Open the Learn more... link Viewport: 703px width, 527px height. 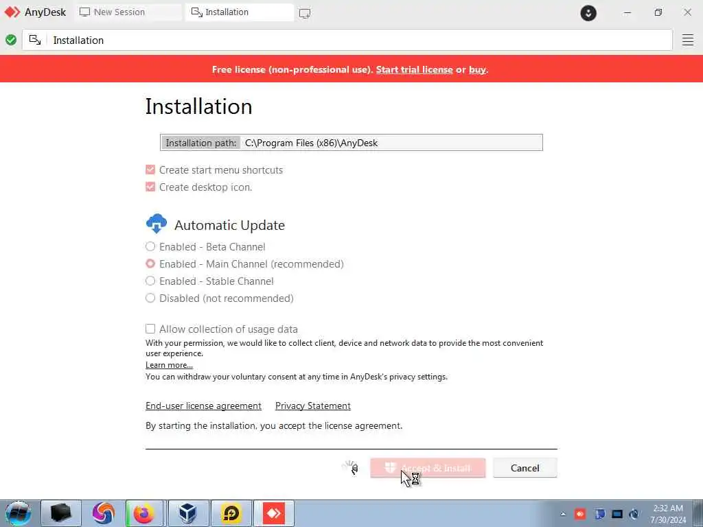169,365
